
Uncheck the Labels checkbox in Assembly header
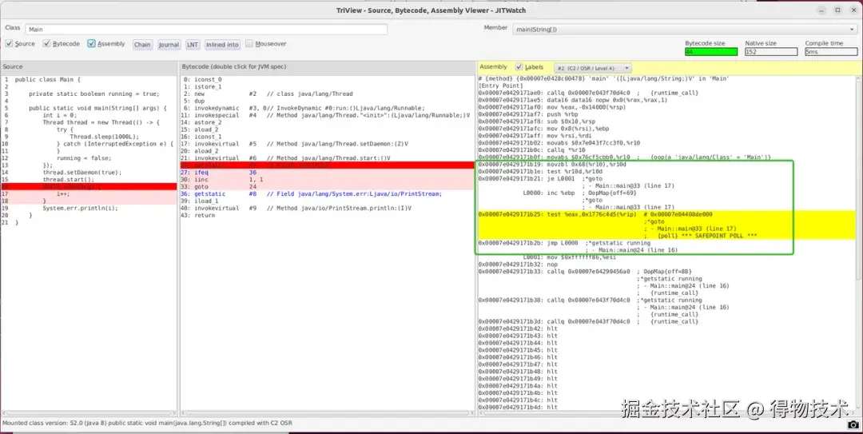tap(519, 67)
